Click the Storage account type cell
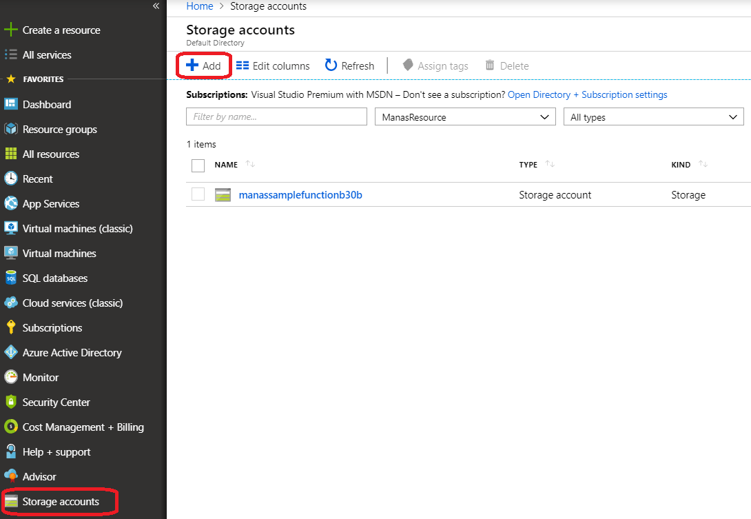751x519 pixels. tap(555, 195)
